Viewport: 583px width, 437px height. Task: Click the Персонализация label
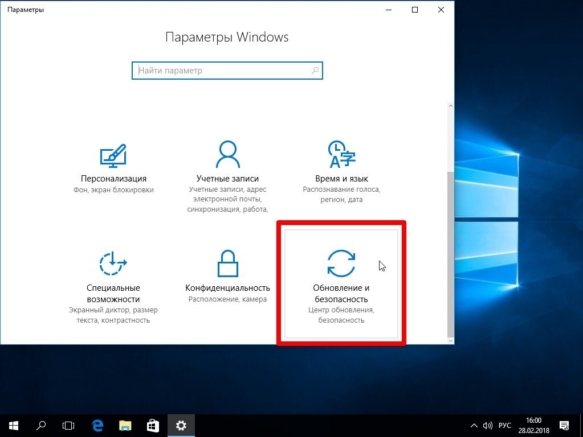tap(113, 179)
